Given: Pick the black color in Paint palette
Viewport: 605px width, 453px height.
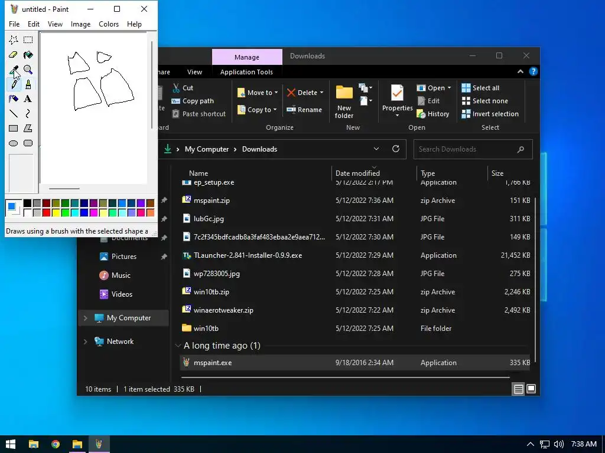Looking at the screenshot, I should (27, 203).
